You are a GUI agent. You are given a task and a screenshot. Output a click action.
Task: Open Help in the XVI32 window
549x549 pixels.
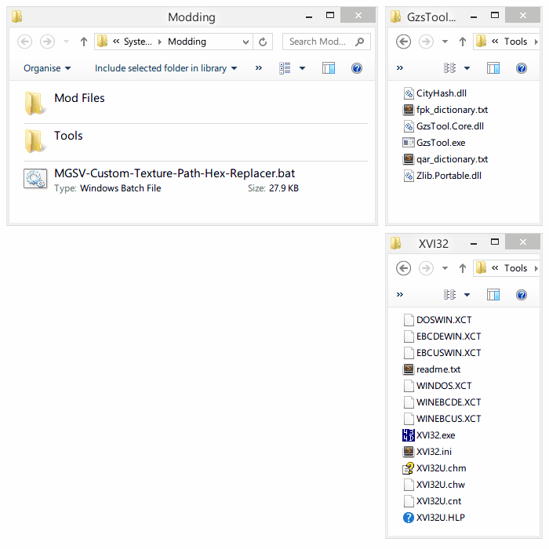coord(522,295)
